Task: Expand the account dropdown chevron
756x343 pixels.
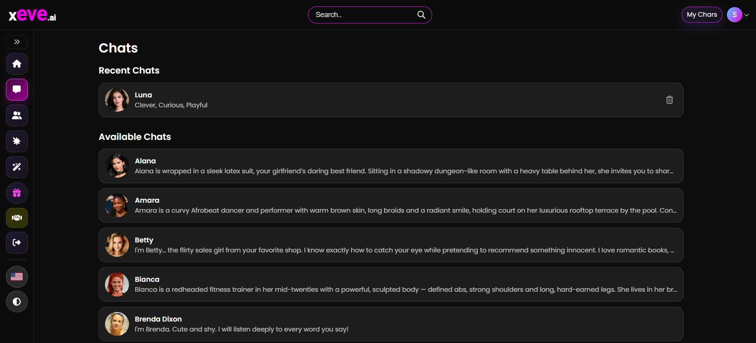Action: point(746,15)
